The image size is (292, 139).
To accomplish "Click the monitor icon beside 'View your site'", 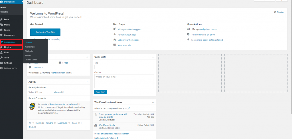I will pos(115,45).
